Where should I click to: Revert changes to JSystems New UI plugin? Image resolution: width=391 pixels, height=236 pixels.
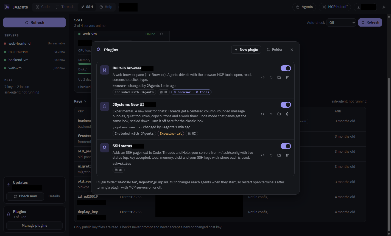271,114
